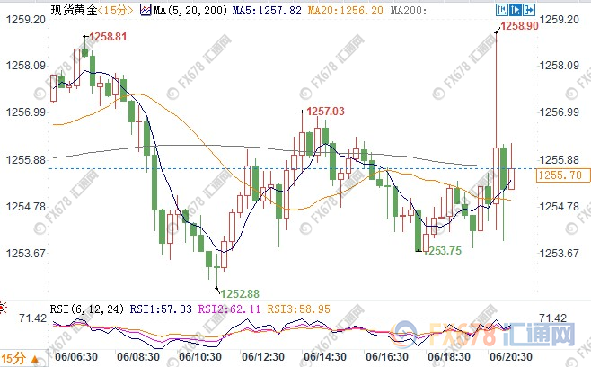Viewport: 591px width, 367px height.
Task: Click the orange RSI3:58.95 legend
Action: [290, 308]
